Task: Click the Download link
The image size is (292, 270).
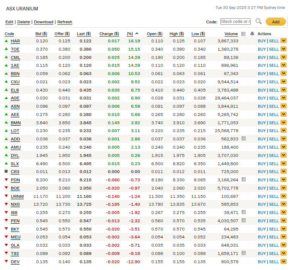Action: coord(44,22)
